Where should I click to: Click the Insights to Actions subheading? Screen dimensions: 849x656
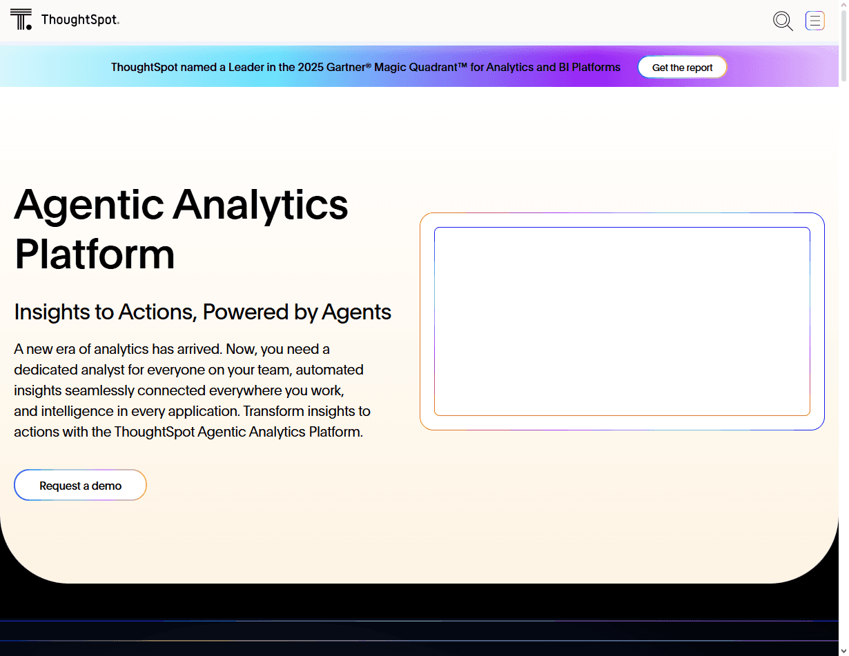pos(203,312)
